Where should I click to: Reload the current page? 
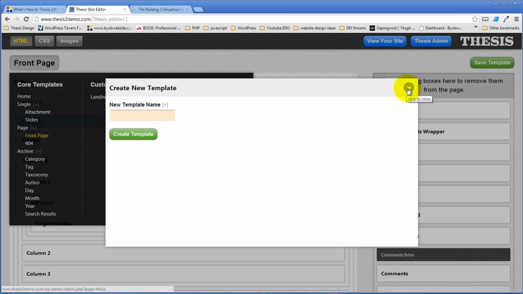coord(26,19)
